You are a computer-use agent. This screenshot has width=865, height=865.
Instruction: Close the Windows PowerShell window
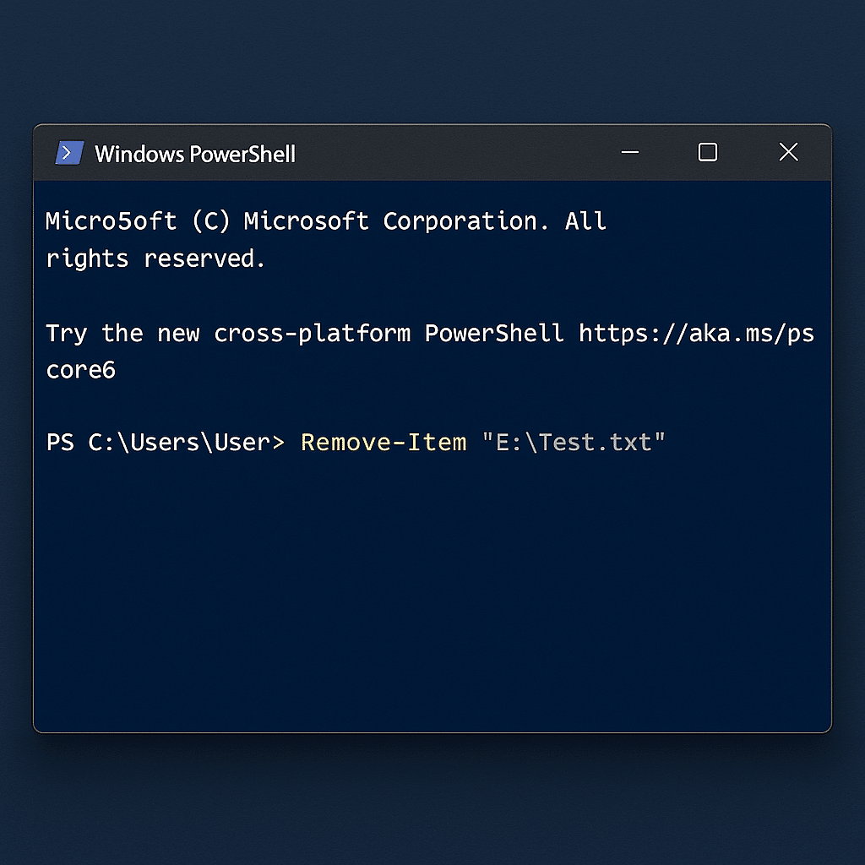(788, 152)
